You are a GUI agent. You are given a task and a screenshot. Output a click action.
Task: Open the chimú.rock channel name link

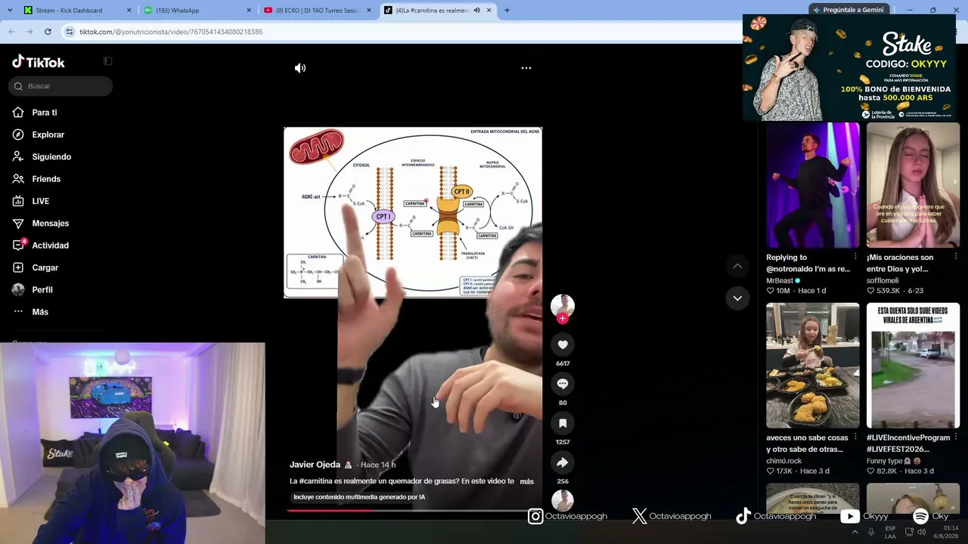click(783, 461)
